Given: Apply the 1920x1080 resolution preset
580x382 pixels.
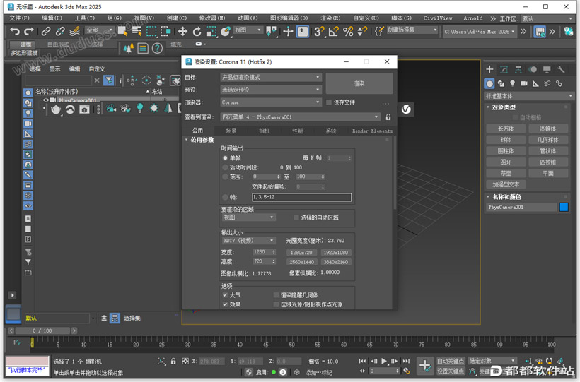Looking at the screenshot, I should [335, 253].
